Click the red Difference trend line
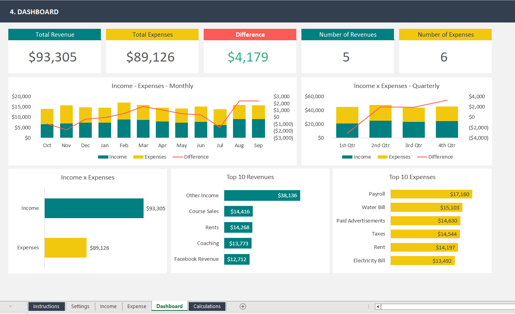515x314 pixels. pos(143,107)
